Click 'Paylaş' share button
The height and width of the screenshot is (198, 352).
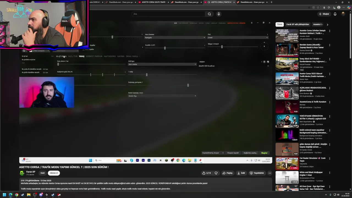click(x=227, y=173)
